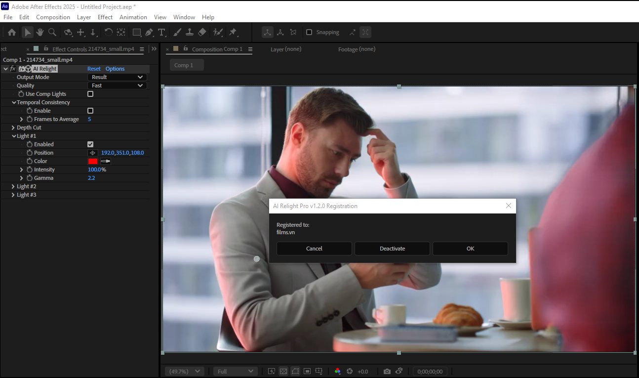
Task: Select the Puppet Pin tool
Action: tap(233, 32)
